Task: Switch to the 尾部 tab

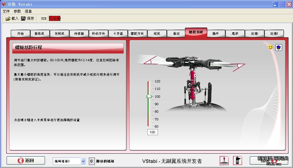Action: coord(235,33)
